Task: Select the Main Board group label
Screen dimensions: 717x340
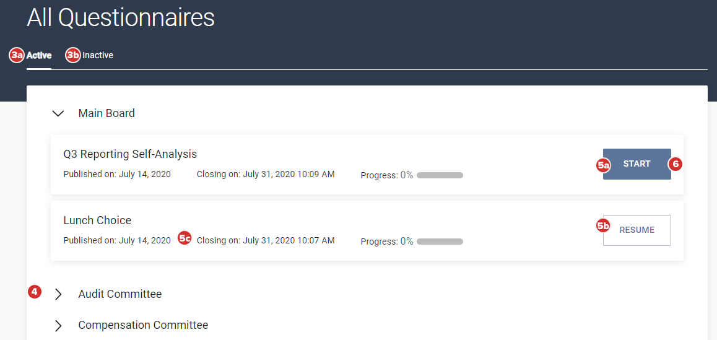Action: pyautogui.click(x=106, y=113)
